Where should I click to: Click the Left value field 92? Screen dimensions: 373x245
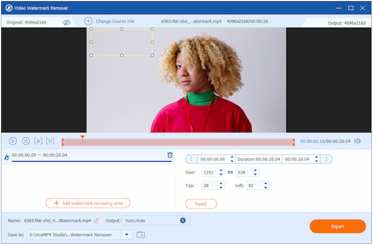tap(254, 185)
